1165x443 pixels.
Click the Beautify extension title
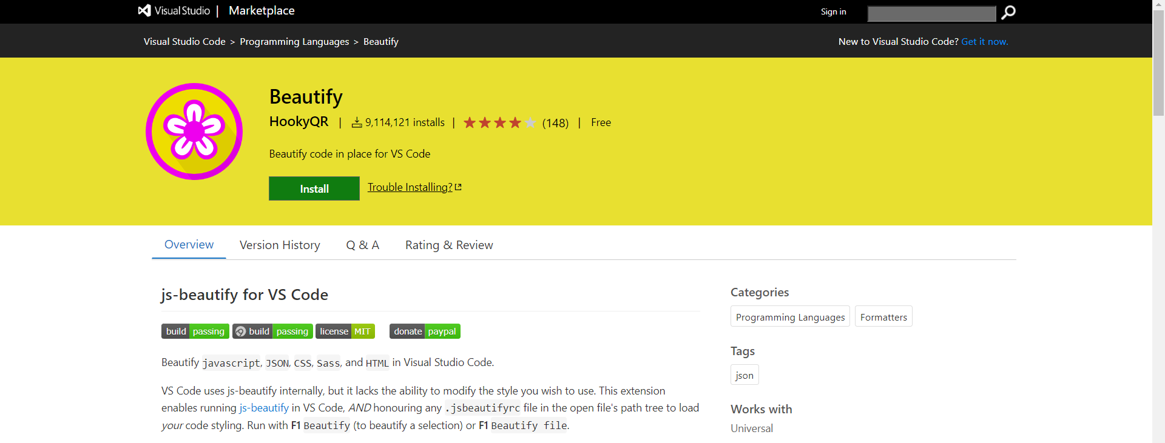306,97
